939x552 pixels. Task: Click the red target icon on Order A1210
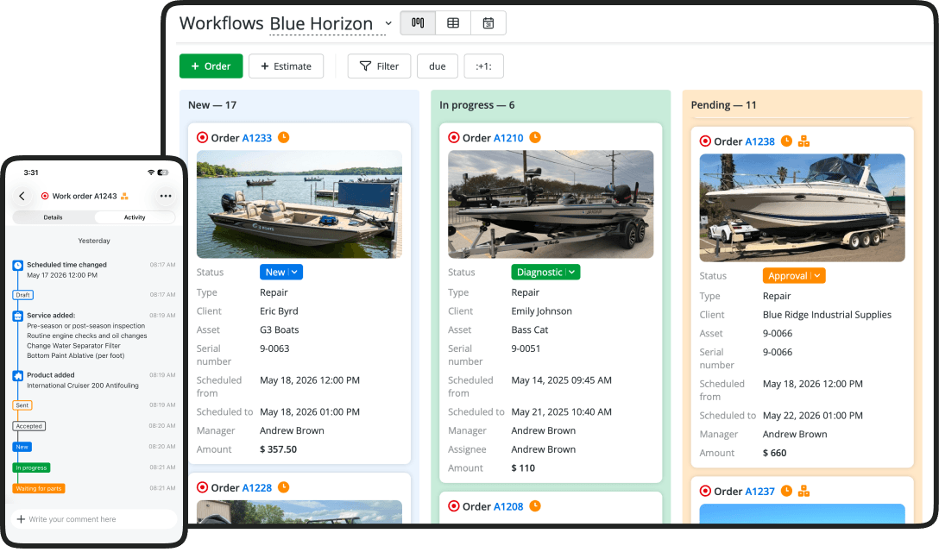point(454,138)
